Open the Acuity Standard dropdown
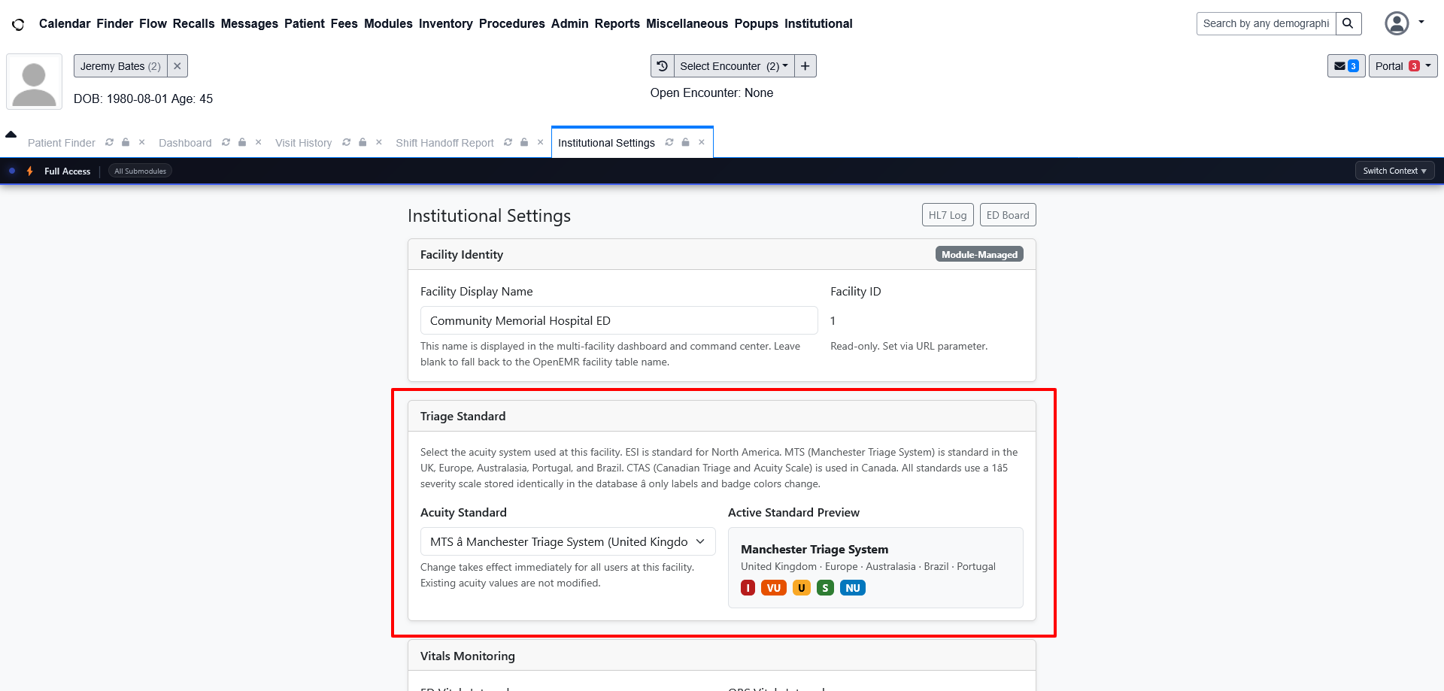This screenshot has width=1444, height=691. (567, 541)
